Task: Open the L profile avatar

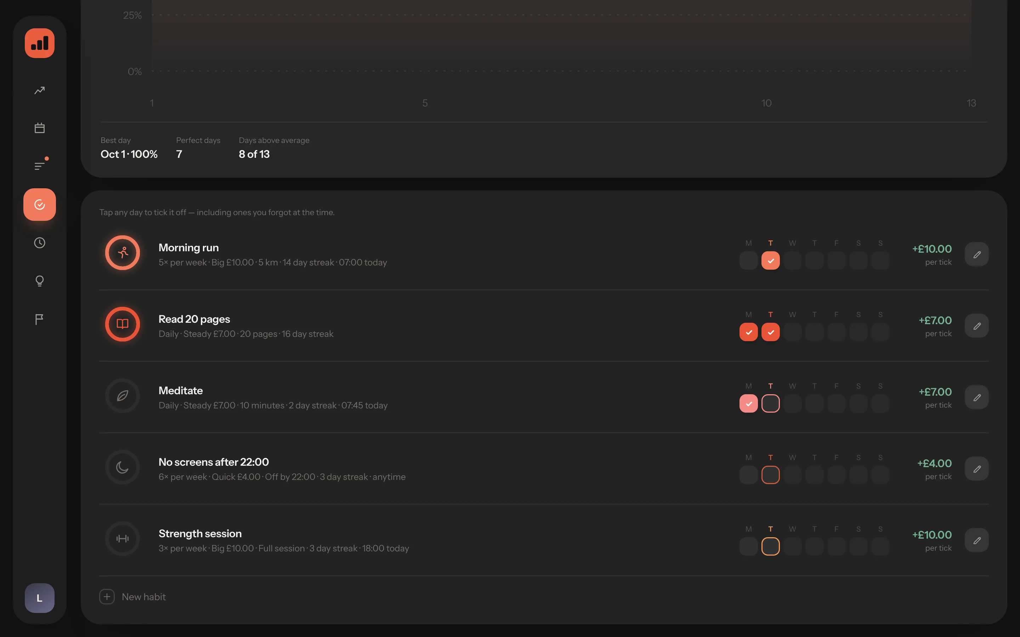Action: 40,598
